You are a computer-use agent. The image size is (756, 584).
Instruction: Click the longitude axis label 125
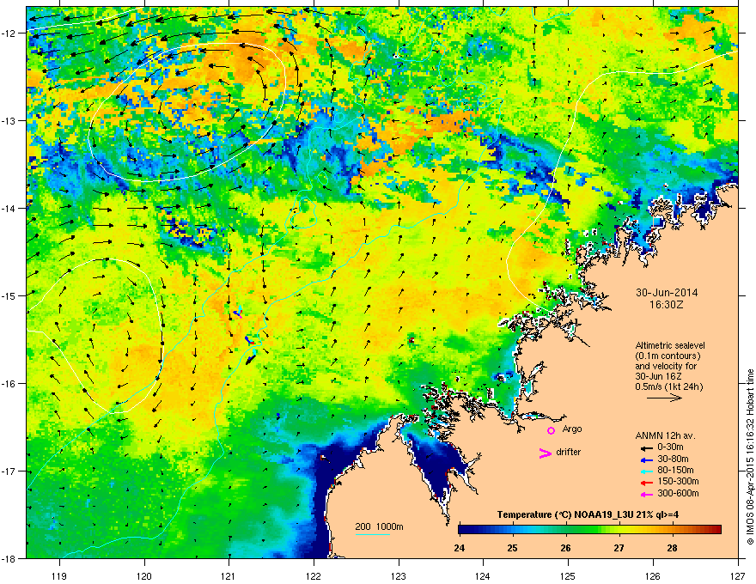pos(568,575)
